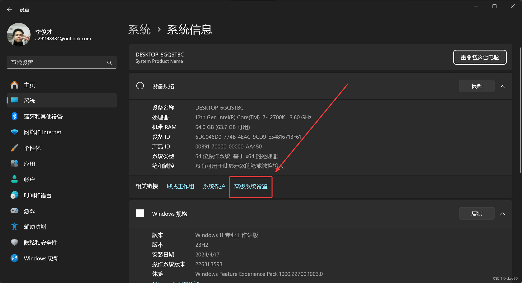Click 重命名这台电脑 button
This screenshot has width=522, height=283.
click(480, 57)
